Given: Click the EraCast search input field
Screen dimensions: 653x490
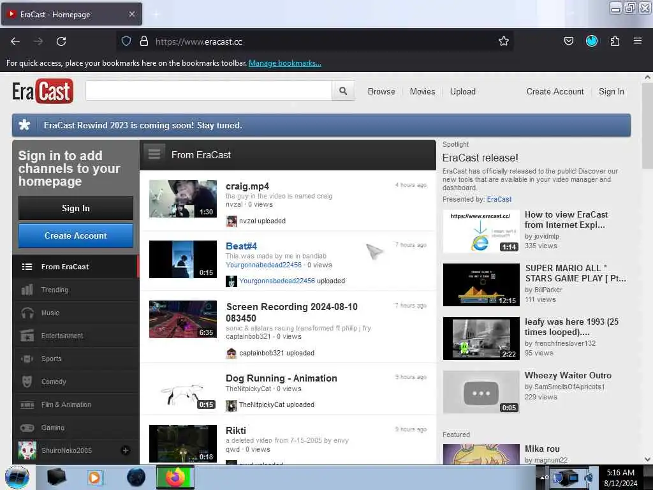Looking at the screenshot, I should pos(209,91).
